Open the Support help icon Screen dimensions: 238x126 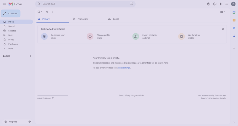coord(209,4)
